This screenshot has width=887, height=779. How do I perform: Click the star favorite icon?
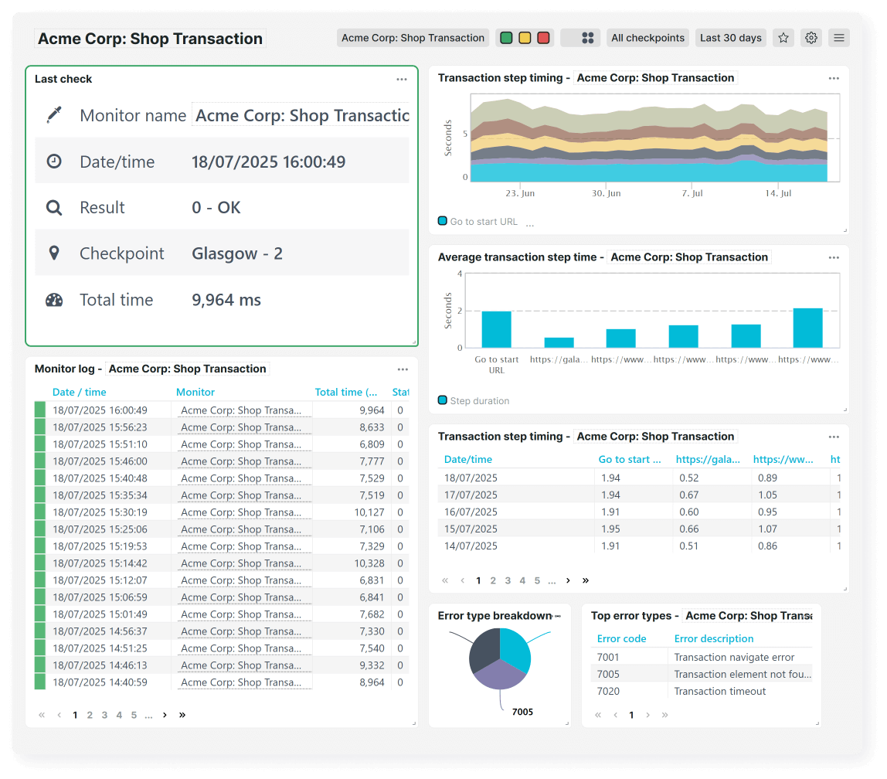pyautogui.click(x=783, y=37)
